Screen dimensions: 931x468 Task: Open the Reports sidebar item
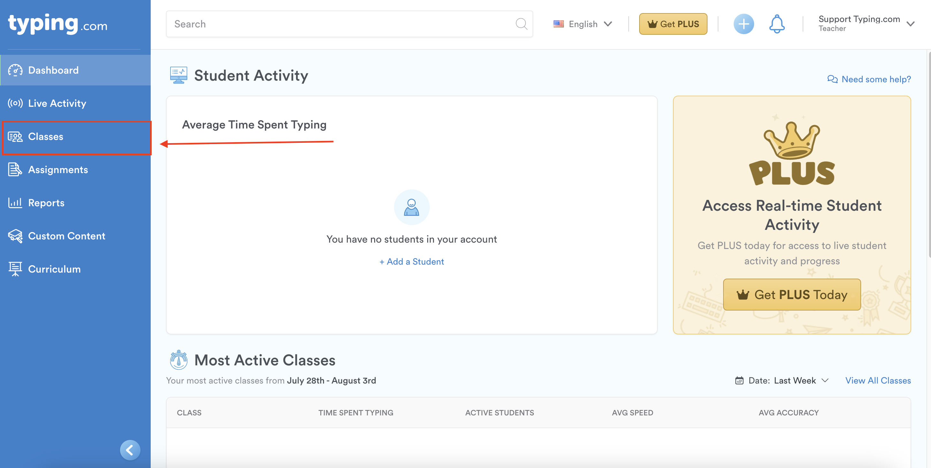coord(46,203)
